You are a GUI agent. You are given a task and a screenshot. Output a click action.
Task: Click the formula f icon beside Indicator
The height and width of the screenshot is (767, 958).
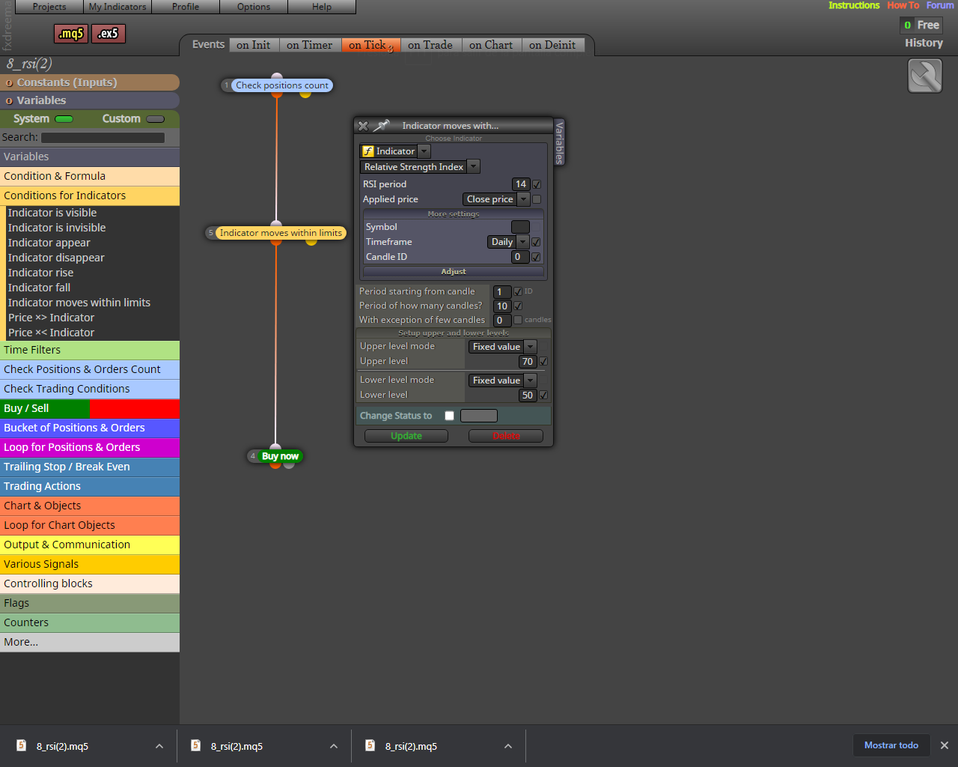pos(368,151)
